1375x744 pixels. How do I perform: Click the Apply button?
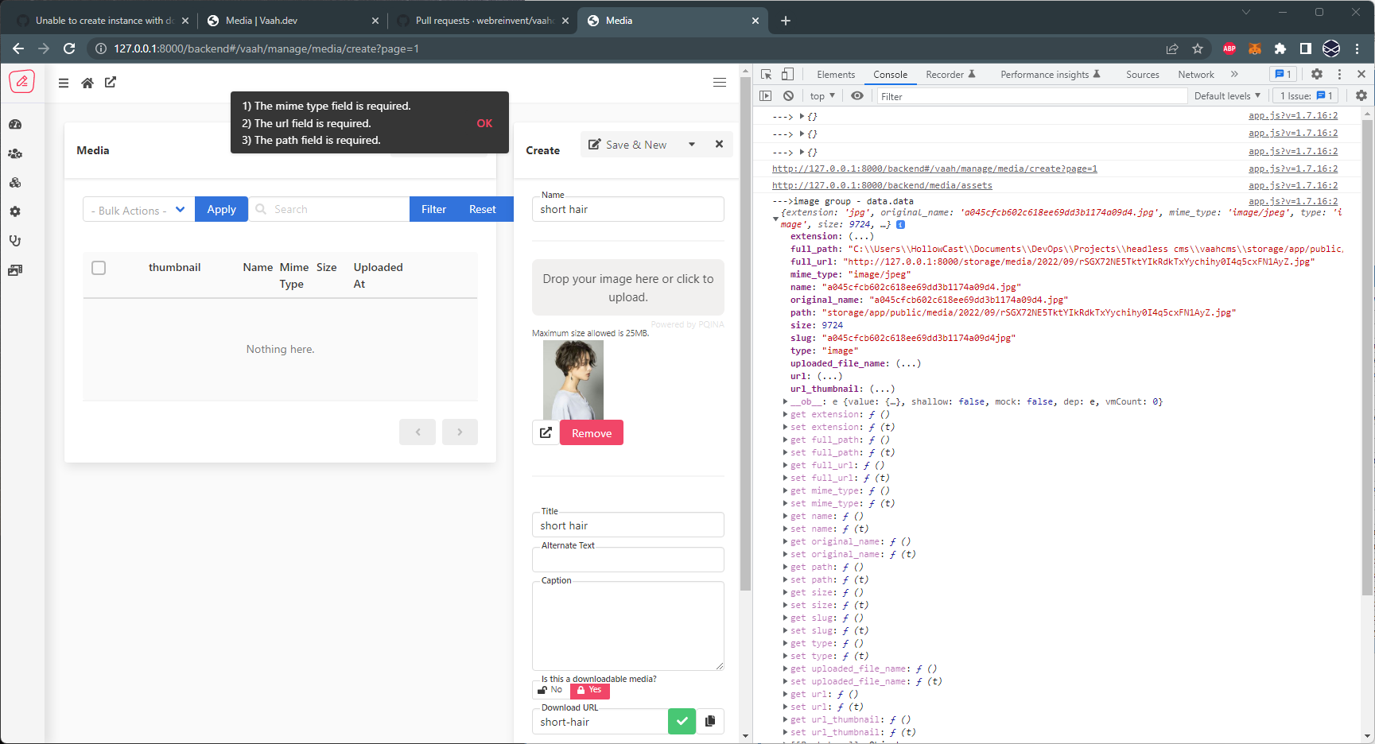point(221,209)
